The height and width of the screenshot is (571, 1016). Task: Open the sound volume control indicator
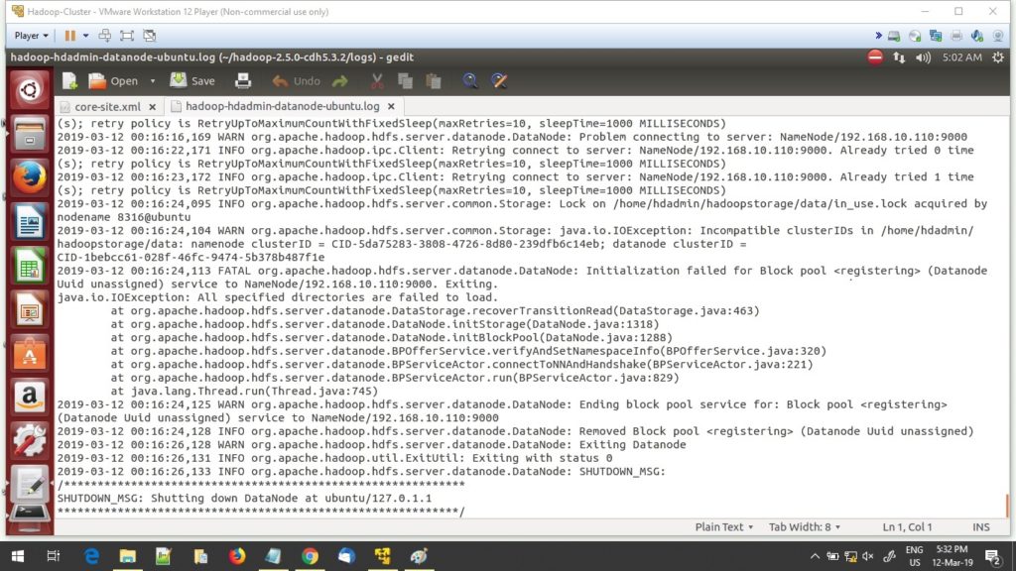[921, 58]
